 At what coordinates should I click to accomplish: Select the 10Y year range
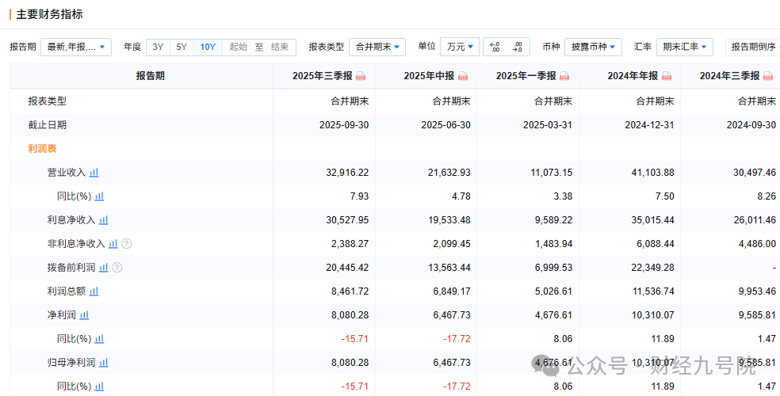coord(208,47)
